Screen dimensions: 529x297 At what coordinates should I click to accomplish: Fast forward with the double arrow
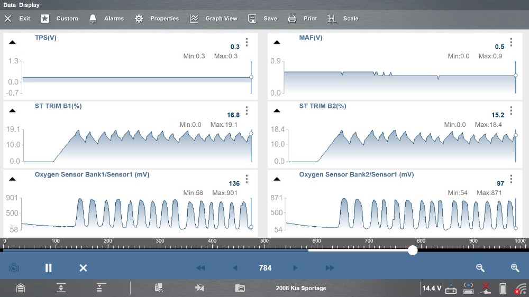pos(330,268)
